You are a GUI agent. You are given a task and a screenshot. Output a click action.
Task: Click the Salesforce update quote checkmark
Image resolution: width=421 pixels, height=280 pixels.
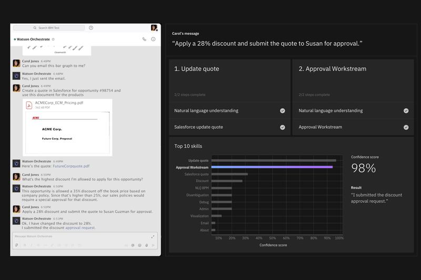tap(283, 127)
